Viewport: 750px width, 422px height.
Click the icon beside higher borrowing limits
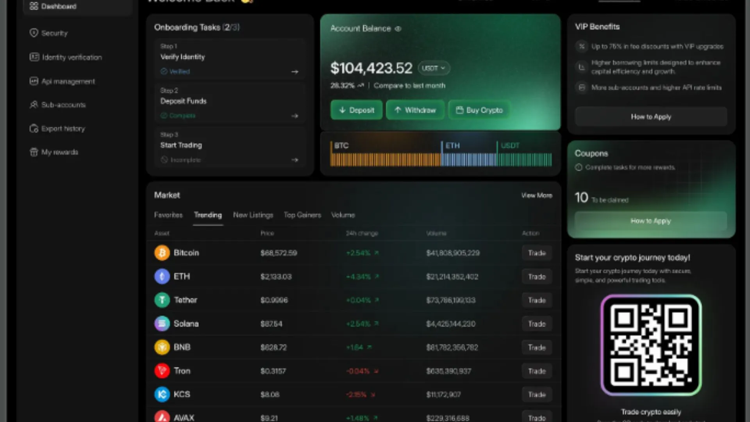582,67
